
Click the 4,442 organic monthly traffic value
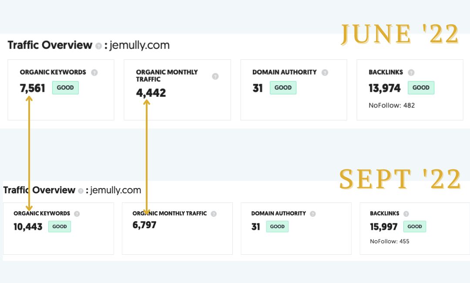[x=151, y=93]
